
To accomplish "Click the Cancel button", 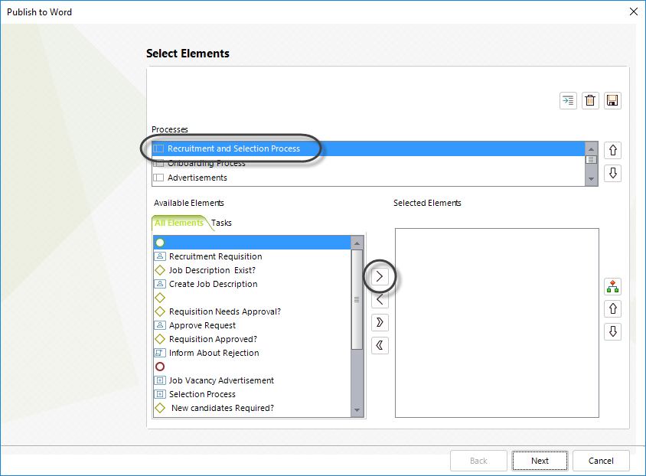I will tap(601, 461).
